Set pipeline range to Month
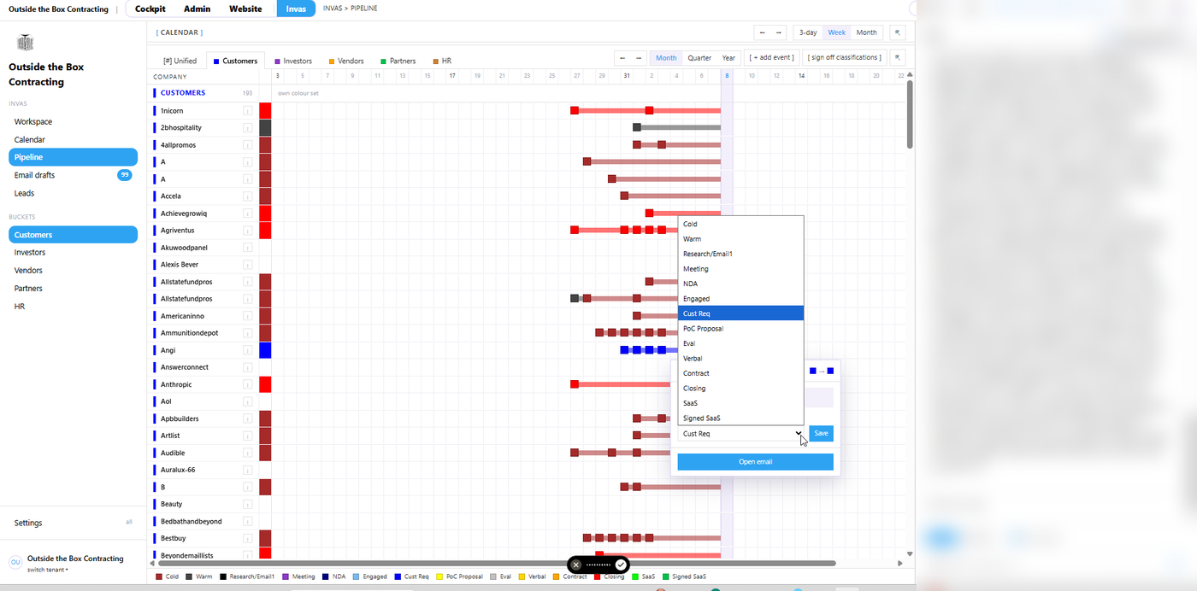This screenshot has width=1197, height=591. 666,58
